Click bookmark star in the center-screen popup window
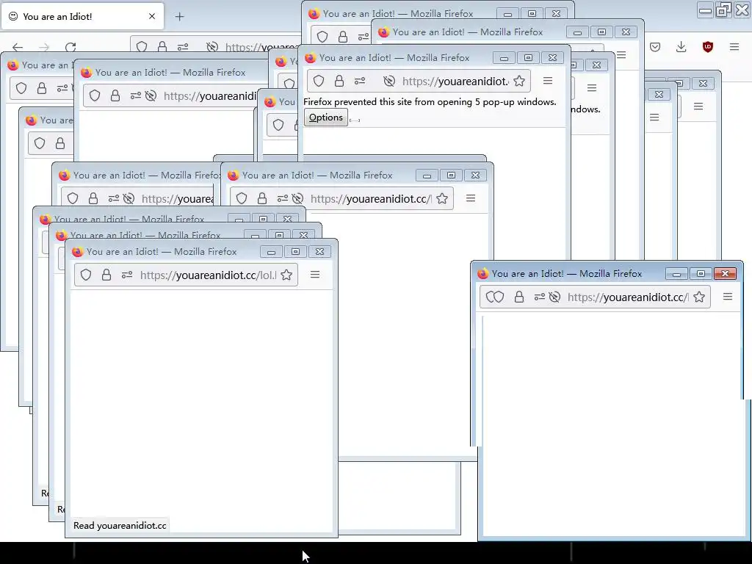This screenshot has width=752, height=564. click(442, 198)
